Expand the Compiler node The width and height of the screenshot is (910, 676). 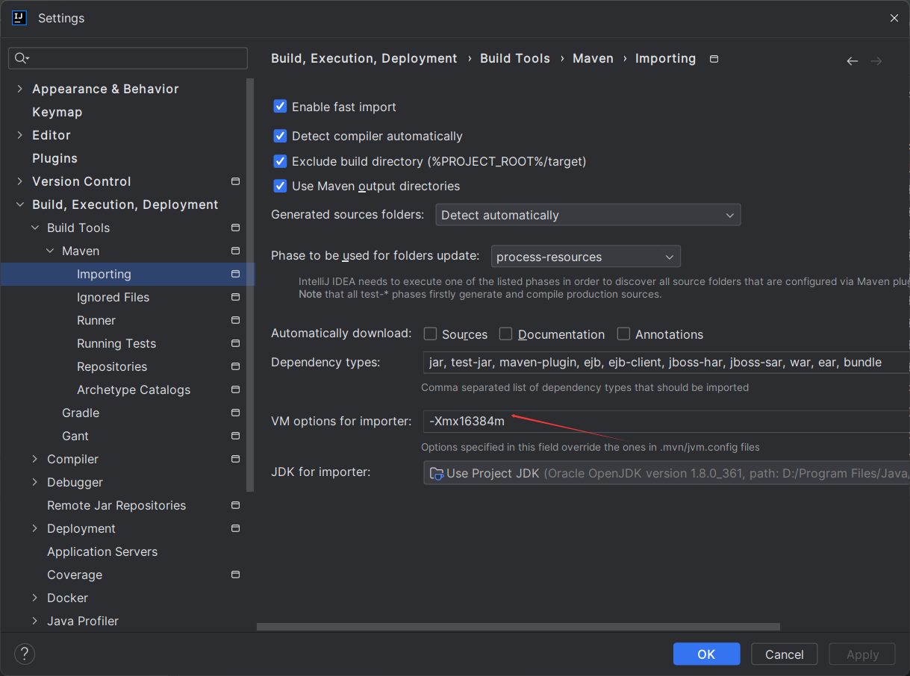pos(35,459)
